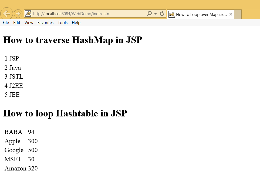Image resolution: width=260 pixels, height=191 pixels.
Task: Open the Help menu
Action: click(x=76, y=23)
